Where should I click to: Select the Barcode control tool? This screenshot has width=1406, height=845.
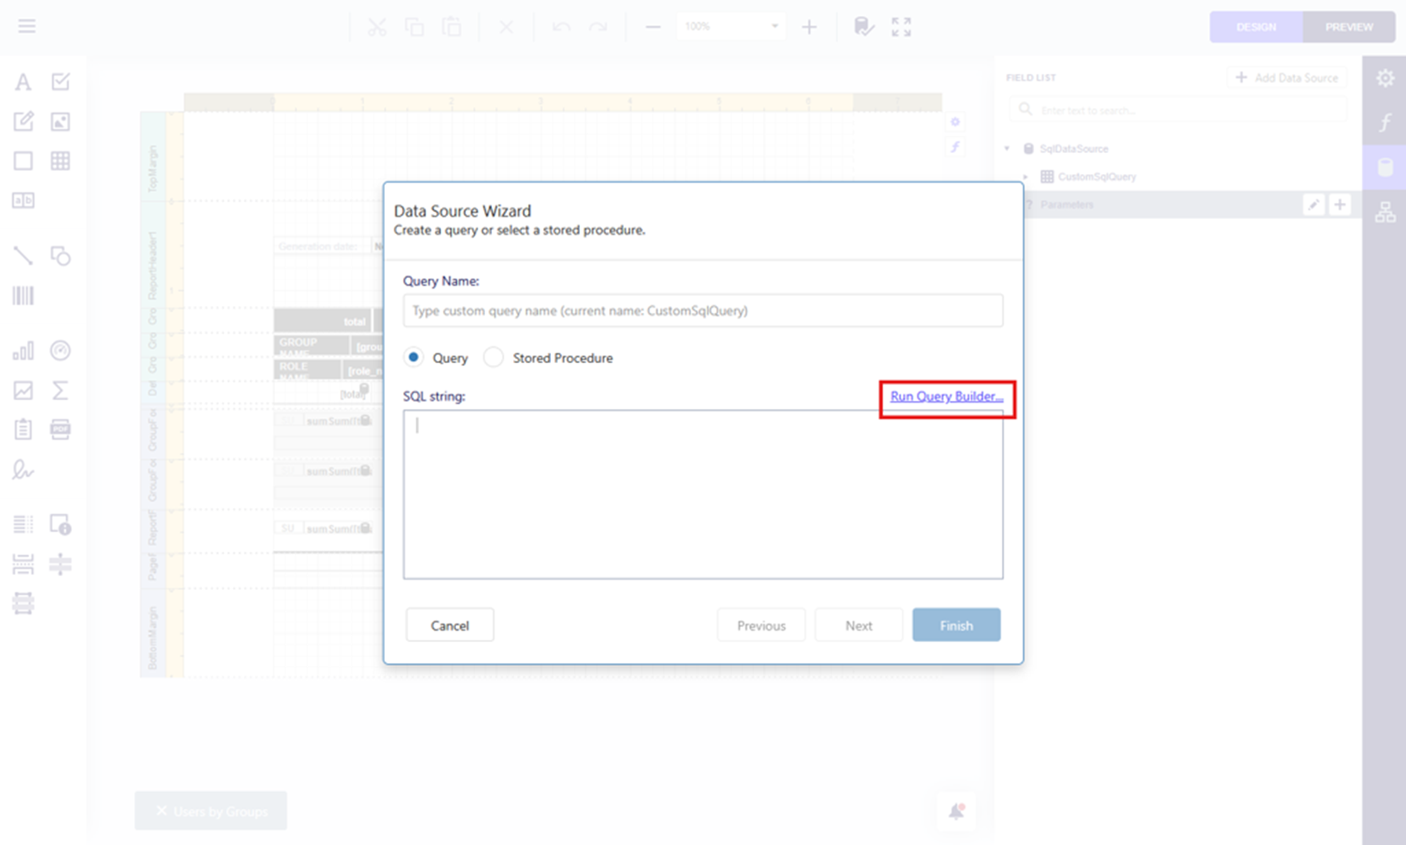tap(23, 295)
